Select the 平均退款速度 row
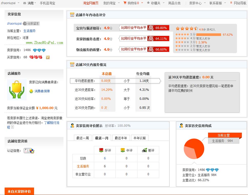The image size is (248, 195). click(x=115, y=81)
